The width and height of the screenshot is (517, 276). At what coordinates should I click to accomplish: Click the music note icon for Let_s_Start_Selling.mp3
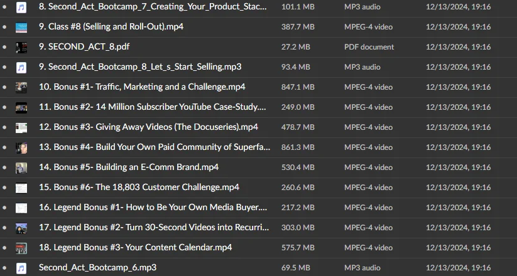point(21,67)
